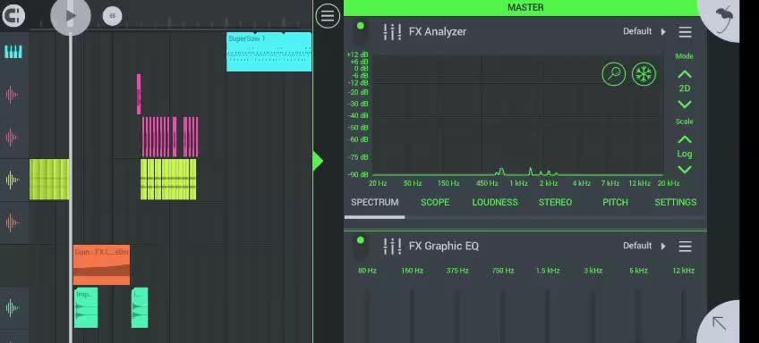Click the 80 Hz band slider track

(367, 315)
